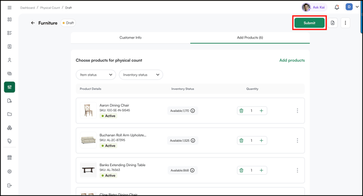Viewport: 363px width, 196px height.
Task: Click the Draft status badge
Action: click(x=68, y=23)
